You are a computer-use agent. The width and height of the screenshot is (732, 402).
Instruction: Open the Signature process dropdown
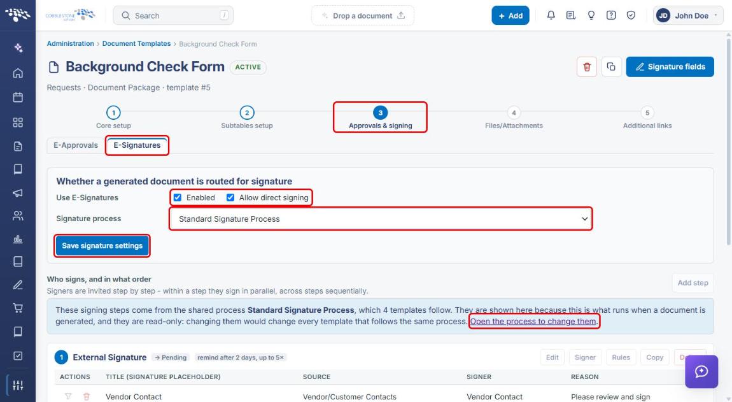click(x=381, y=219)
